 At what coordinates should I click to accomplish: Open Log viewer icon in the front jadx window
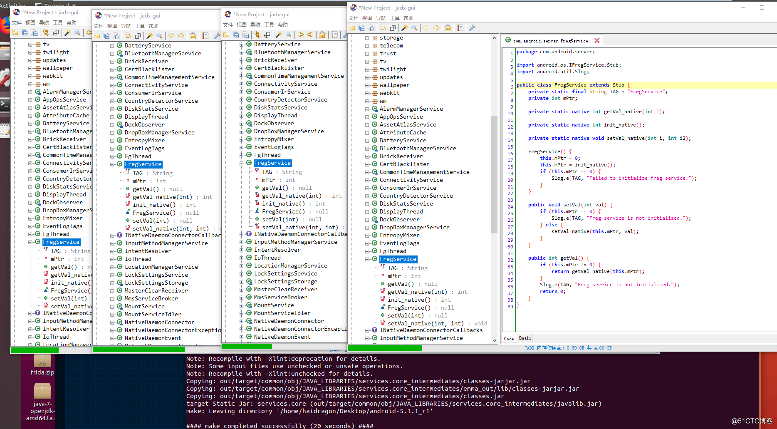pos(460,28)
